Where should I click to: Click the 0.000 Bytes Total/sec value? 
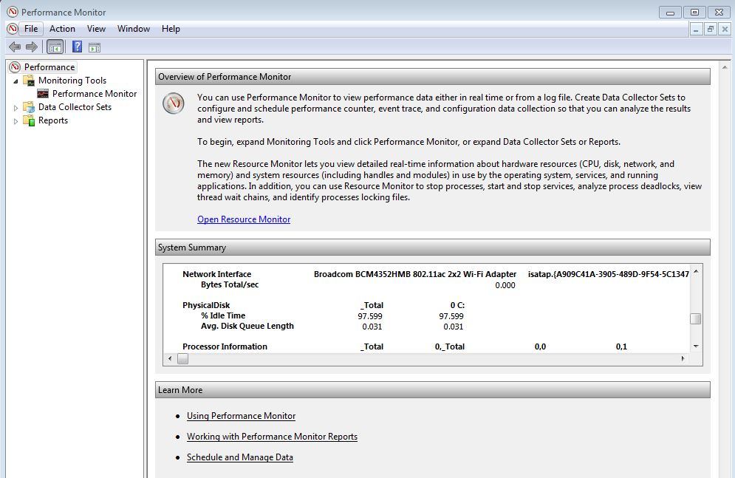(505, 285)
